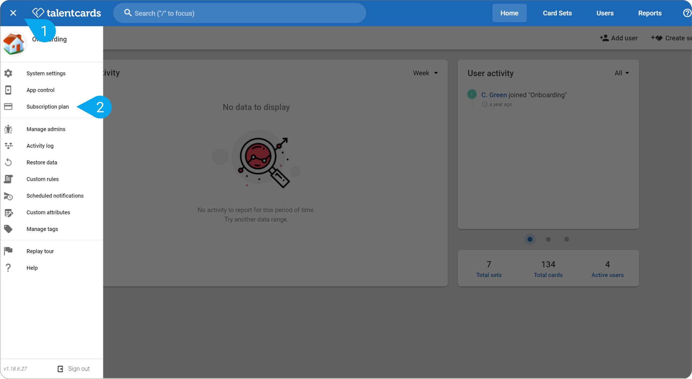Click the Restore data icon

pos(8,162)
